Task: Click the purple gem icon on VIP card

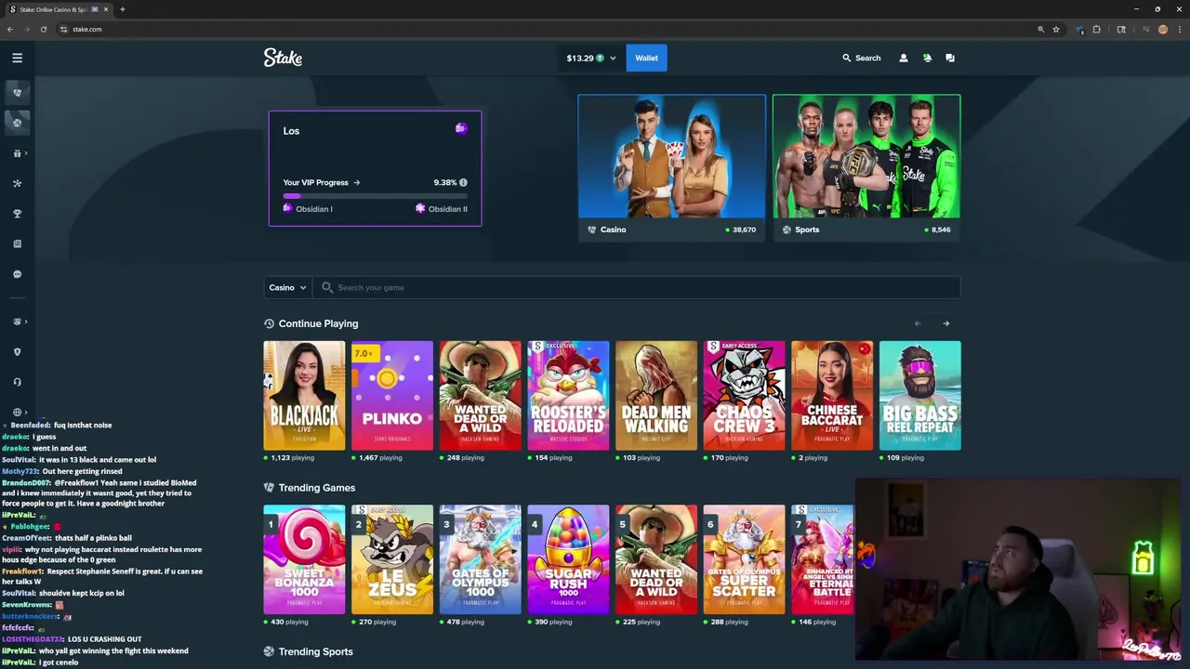Action: (x=461, y=129)
